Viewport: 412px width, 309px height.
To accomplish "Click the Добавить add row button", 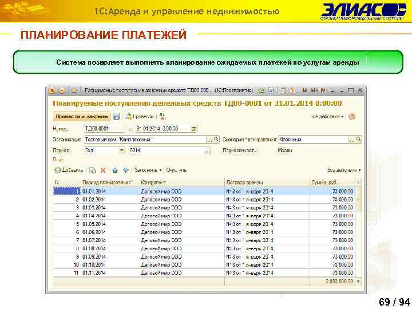I will pos(69,171).
